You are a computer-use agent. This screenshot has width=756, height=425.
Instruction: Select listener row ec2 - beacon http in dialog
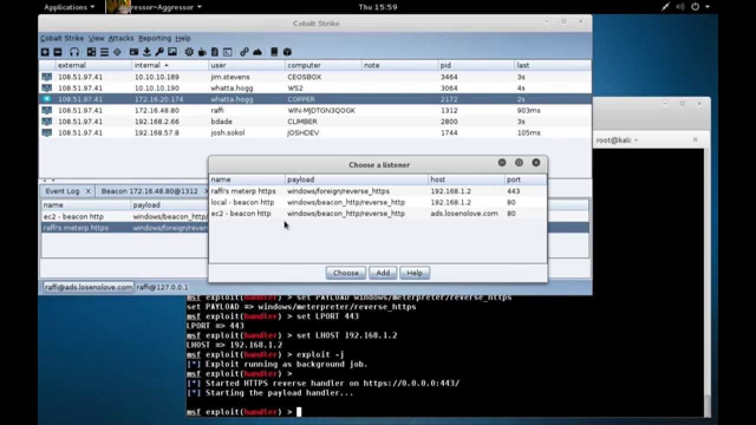coord(377,214)
